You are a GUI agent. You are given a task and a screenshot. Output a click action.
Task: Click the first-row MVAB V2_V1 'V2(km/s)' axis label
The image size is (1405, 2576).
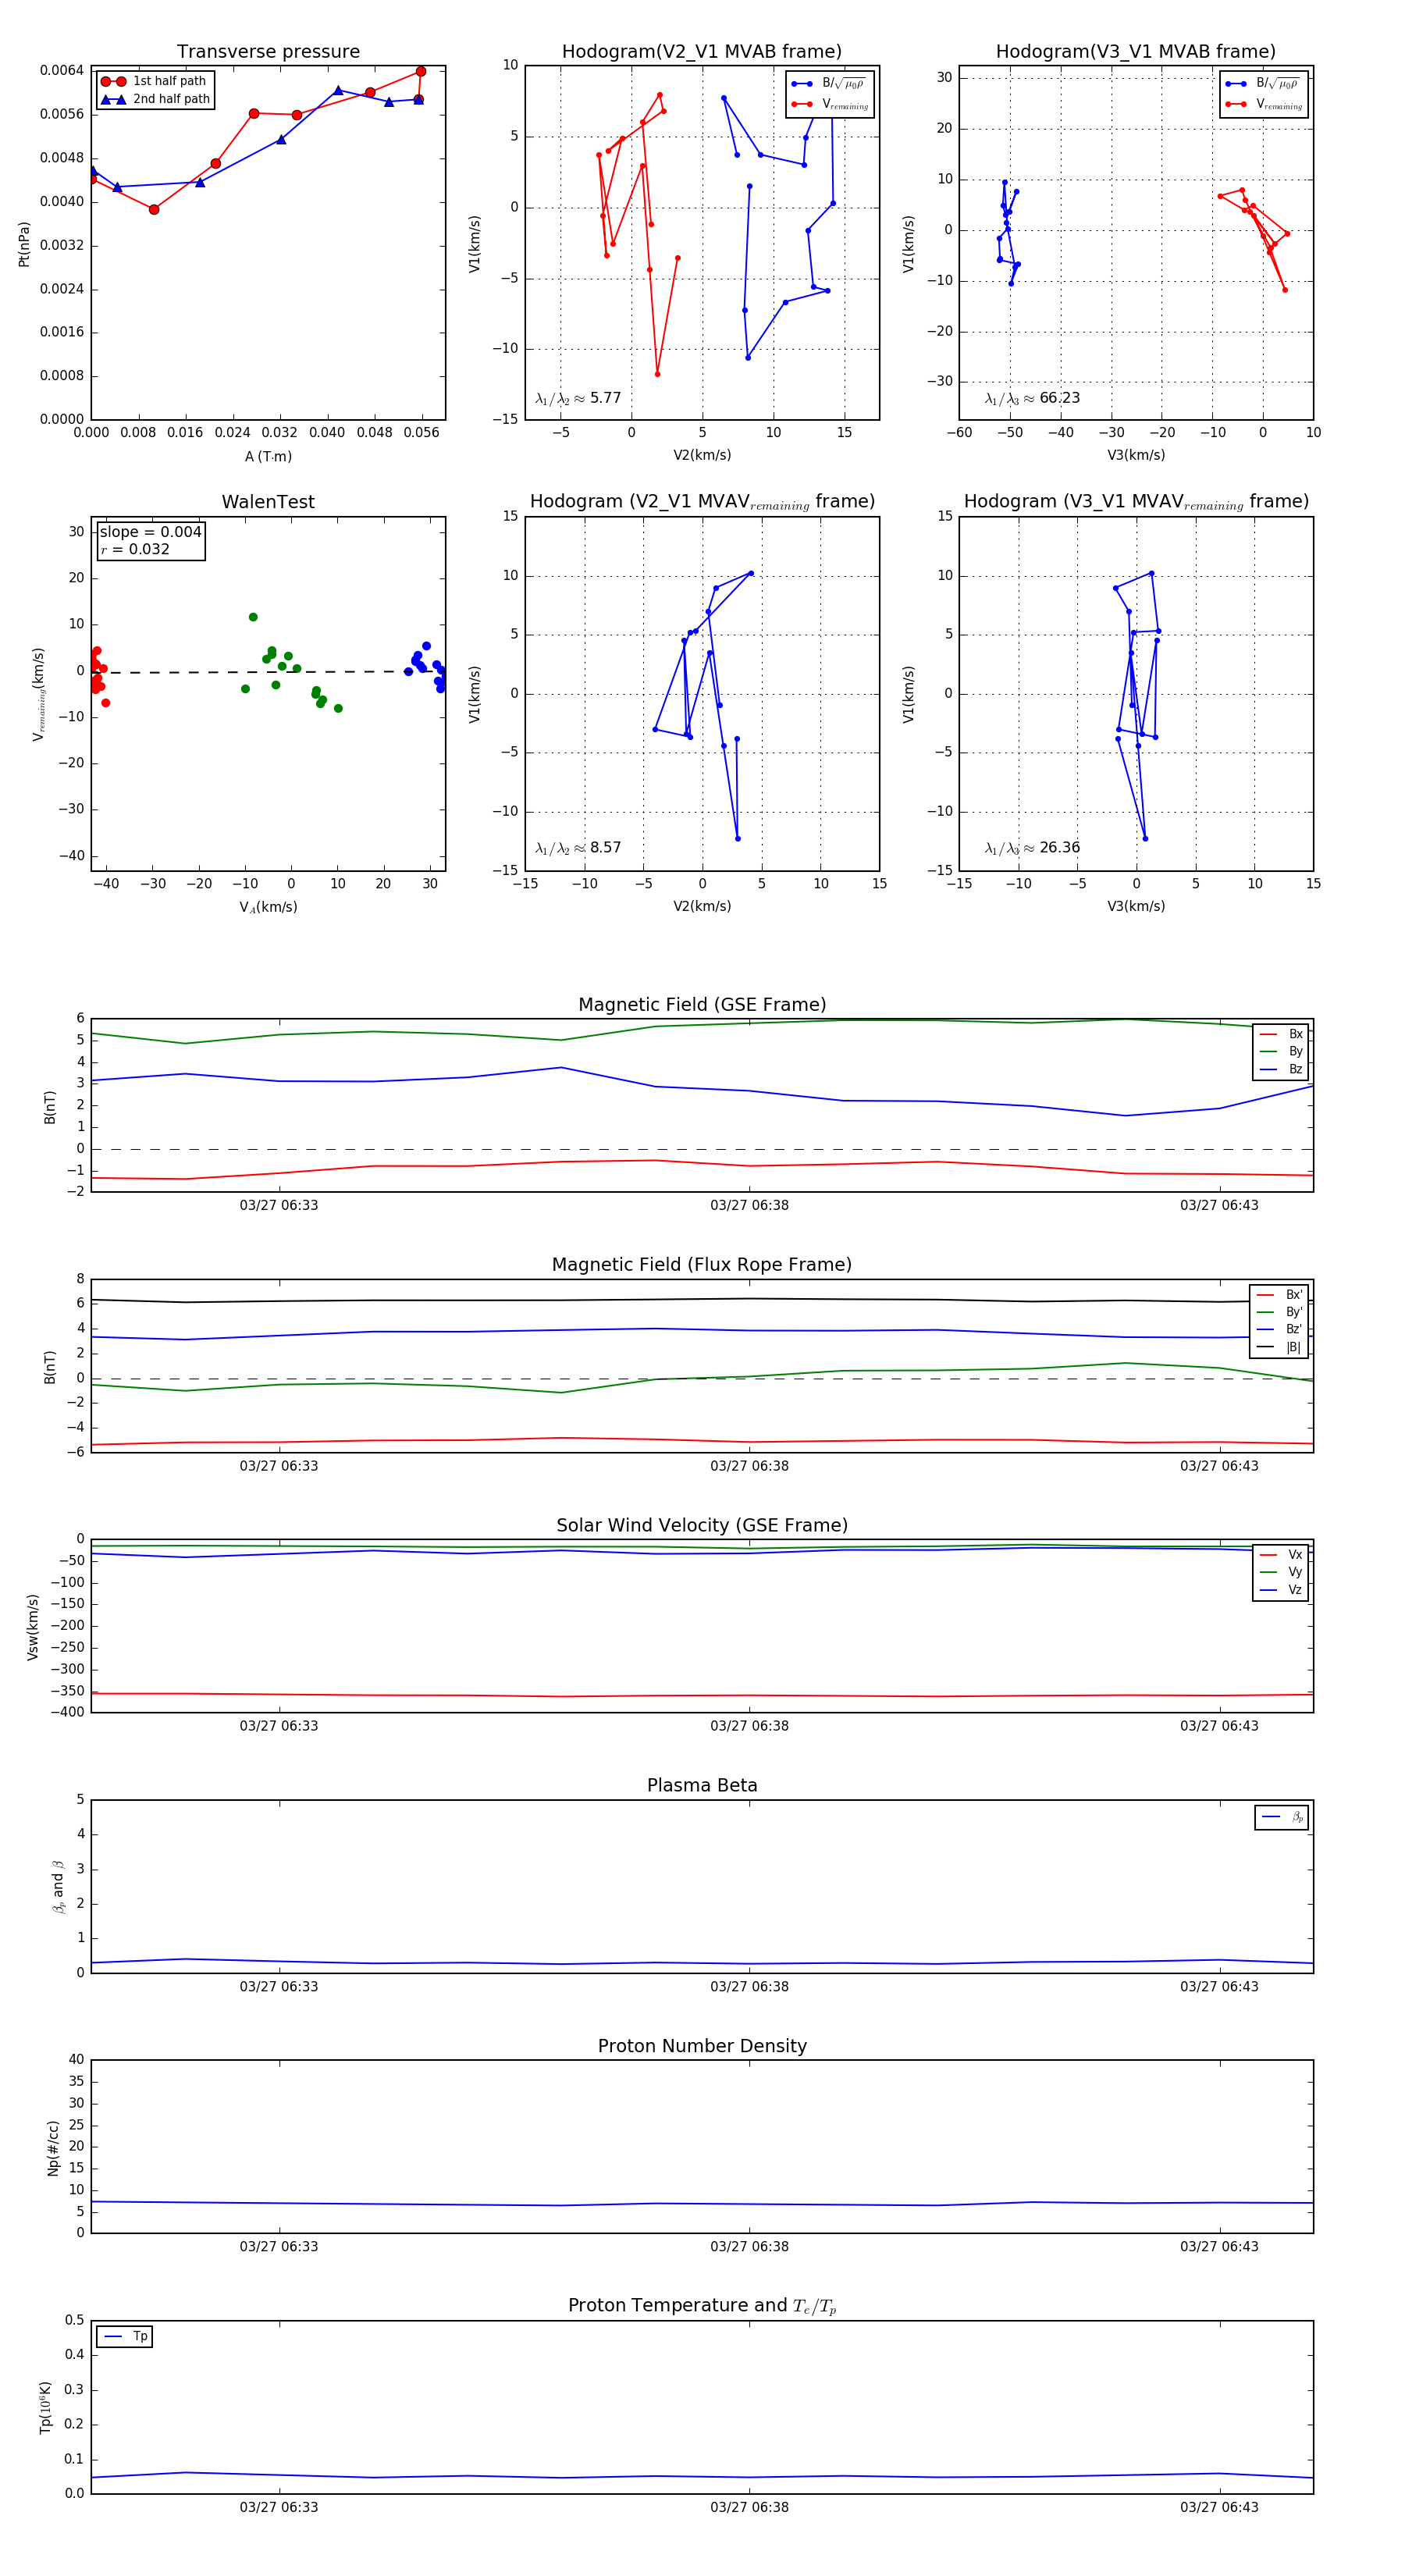click(x=702, y=455)
